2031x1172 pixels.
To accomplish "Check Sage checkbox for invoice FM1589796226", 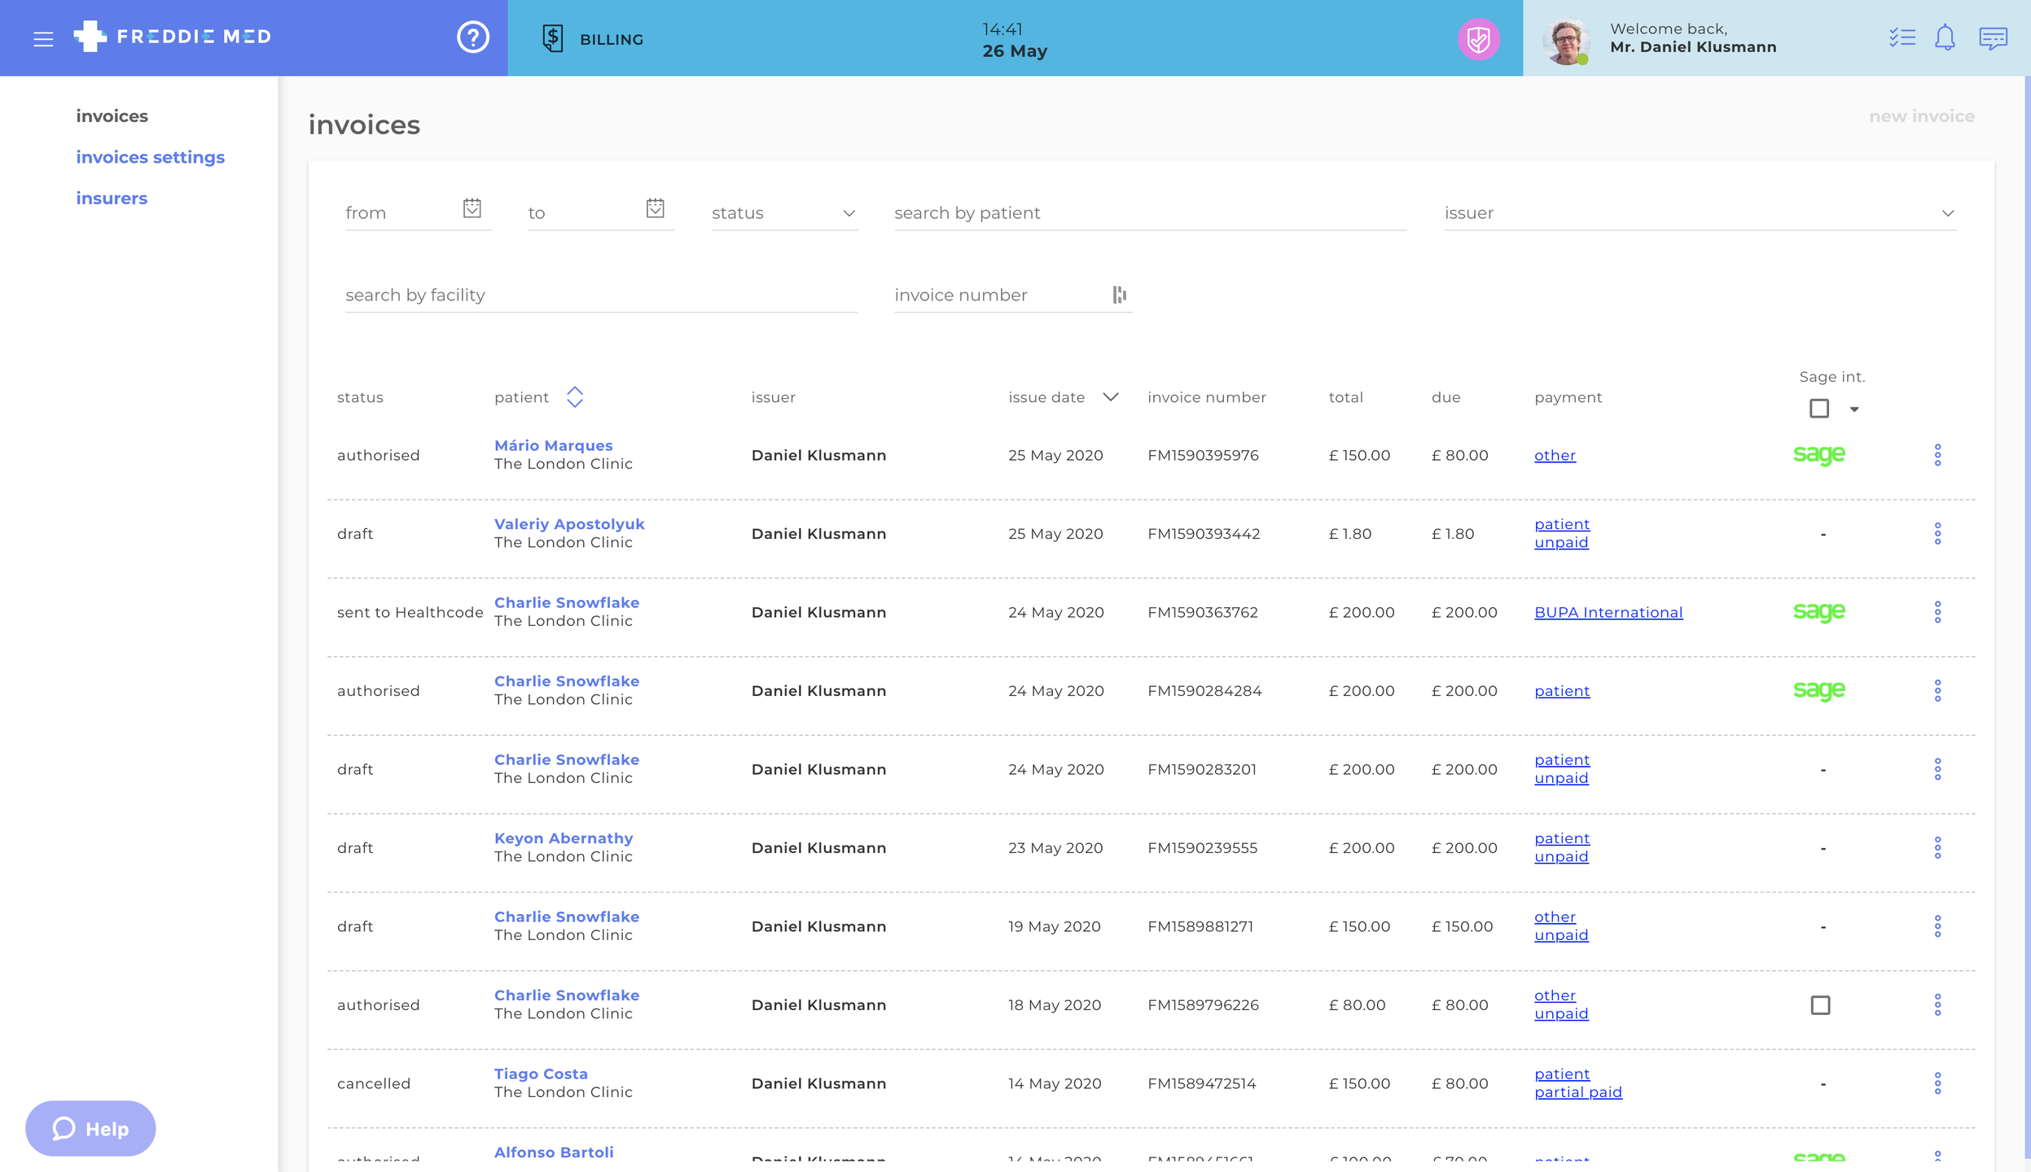I will pos(1820,1005).
